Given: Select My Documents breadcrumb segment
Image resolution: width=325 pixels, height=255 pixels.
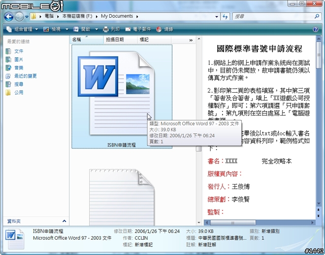Looking at the screenshot, I should click(117, 16).
